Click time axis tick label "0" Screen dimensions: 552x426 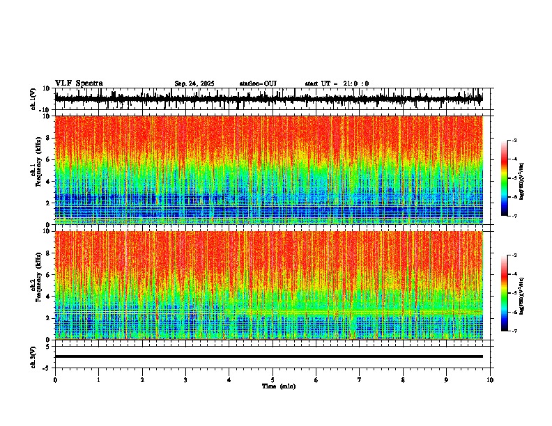click(x=55, y=380)
